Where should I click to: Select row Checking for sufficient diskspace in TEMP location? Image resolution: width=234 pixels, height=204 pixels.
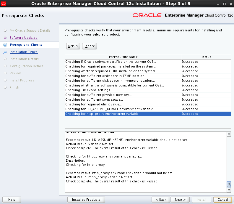[x=148, y=76]
